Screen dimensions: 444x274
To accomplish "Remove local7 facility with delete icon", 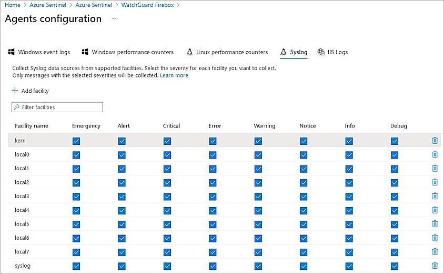I will click(x=435, y=252).
